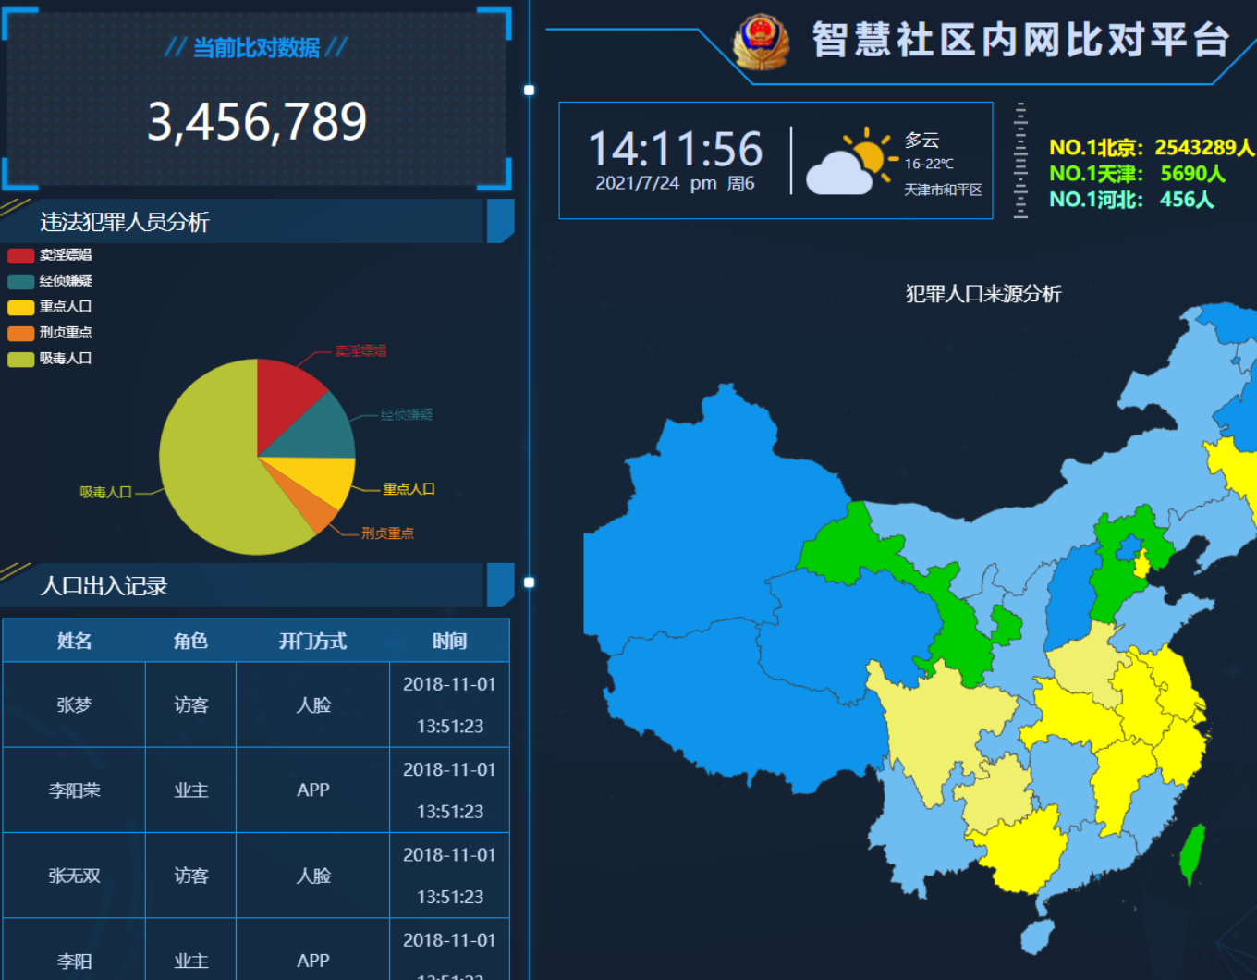Select the name cell 李阳荣
1257x980 pixels.
click(x=74, y=790)
